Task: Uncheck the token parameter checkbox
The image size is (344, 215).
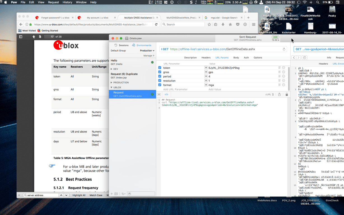Action: 160,68
